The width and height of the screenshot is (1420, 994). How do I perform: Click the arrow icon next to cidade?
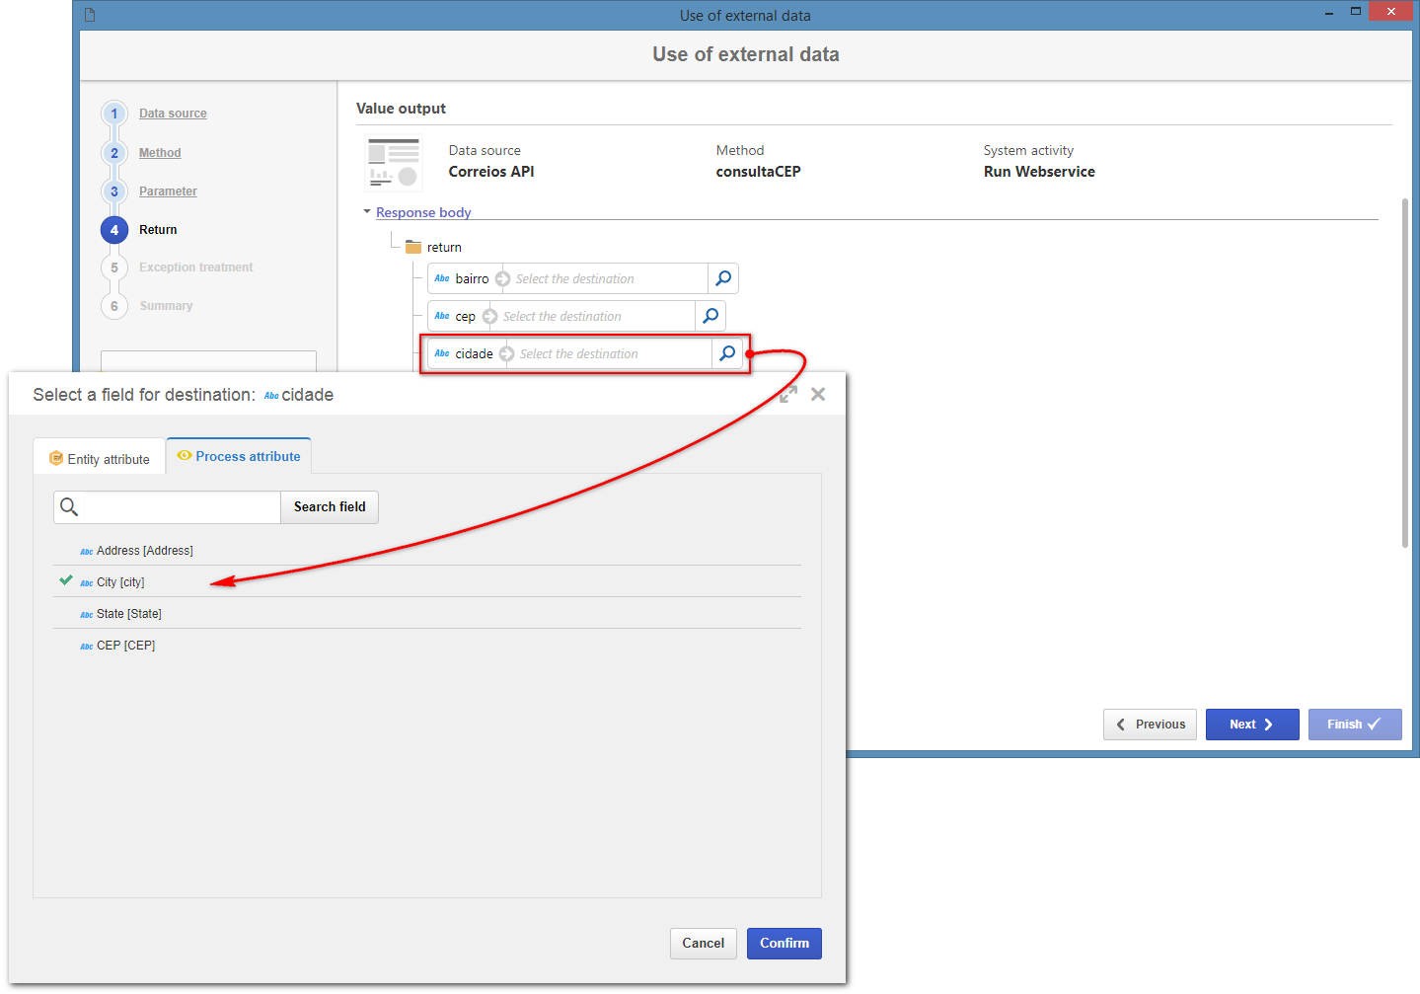(506, 353)
